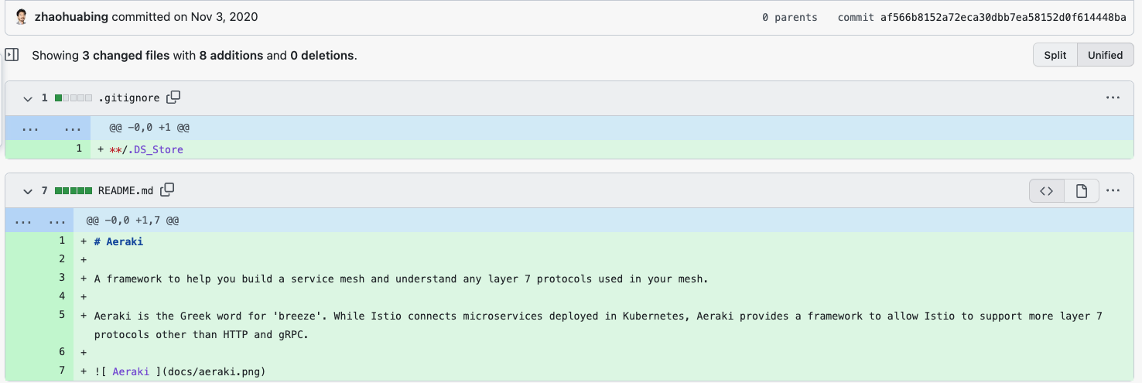Toggle the file tree sidebar icon

click(x=12, y=55)
